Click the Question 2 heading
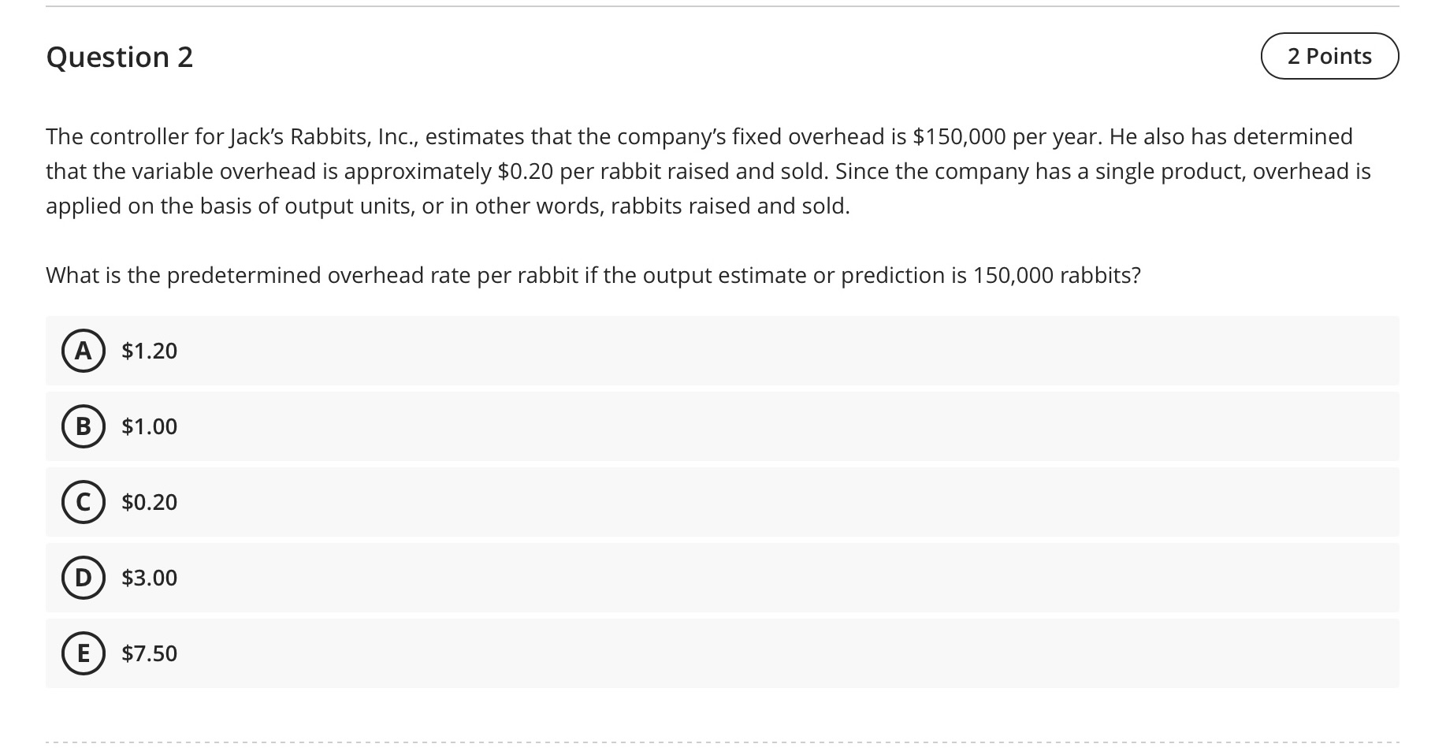The height and width of the screenshot is (755, 1446). point(121,56)
